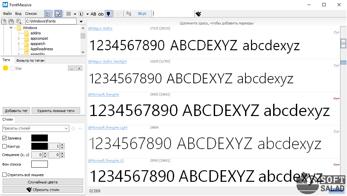Image resolution: width=347 pixels, height=196 pixels.
Task: Click the uppercase AB sample text icon
Action: click(x=93, y=14)
